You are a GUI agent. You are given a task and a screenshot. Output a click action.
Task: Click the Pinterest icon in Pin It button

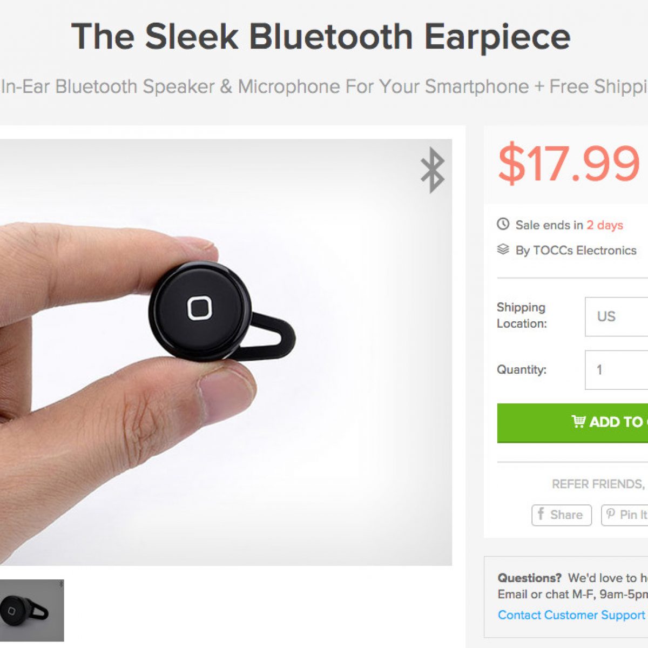pos(610,514)
